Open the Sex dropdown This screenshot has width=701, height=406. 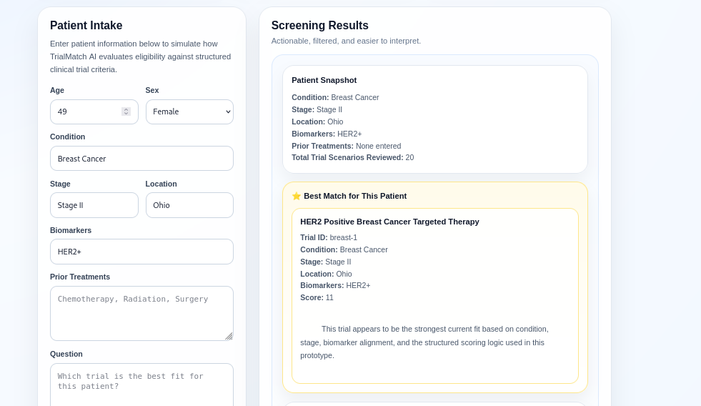click(x=189, y=112)
